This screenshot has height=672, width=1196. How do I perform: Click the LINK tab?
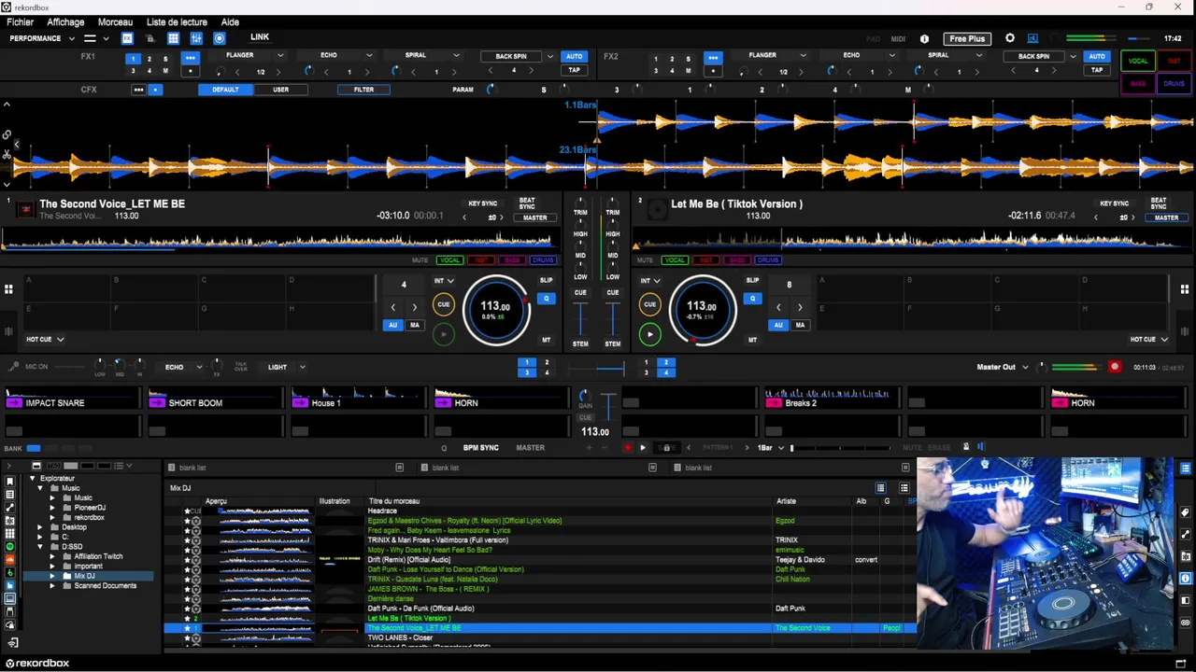click(260, 37)
